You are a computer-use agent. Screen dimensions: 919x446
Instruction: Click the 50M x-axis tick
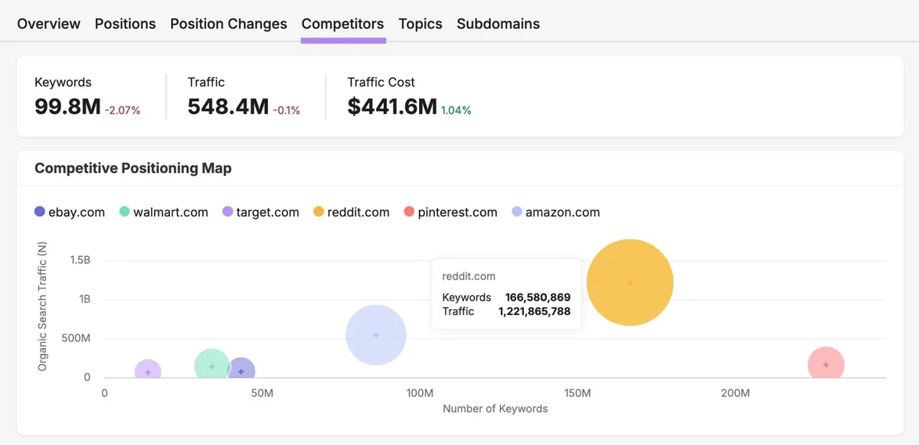pyautogui.click(x=262, y=393)
